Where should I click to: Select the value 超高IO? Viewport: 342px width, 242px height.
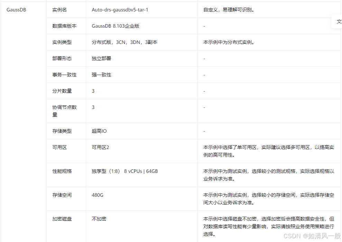[99, 131]
